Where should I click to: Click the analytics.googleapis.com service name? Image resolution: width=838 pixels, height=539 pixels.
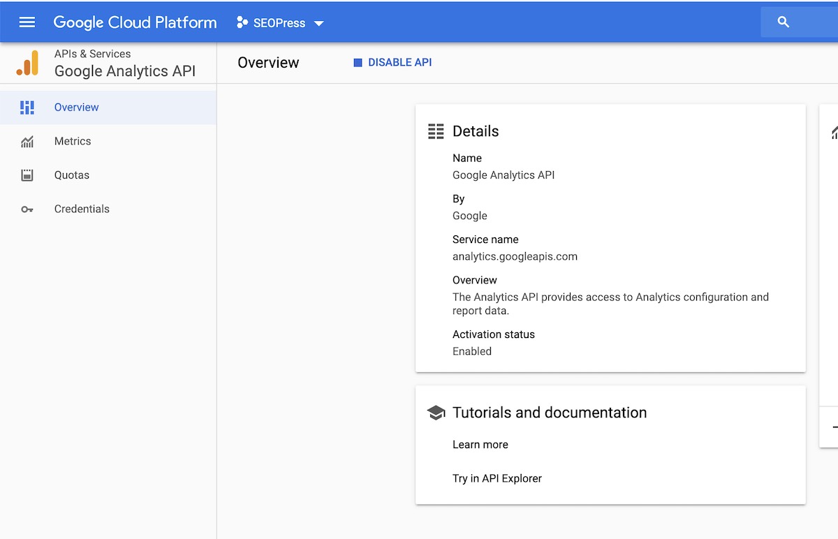point(515,256)
